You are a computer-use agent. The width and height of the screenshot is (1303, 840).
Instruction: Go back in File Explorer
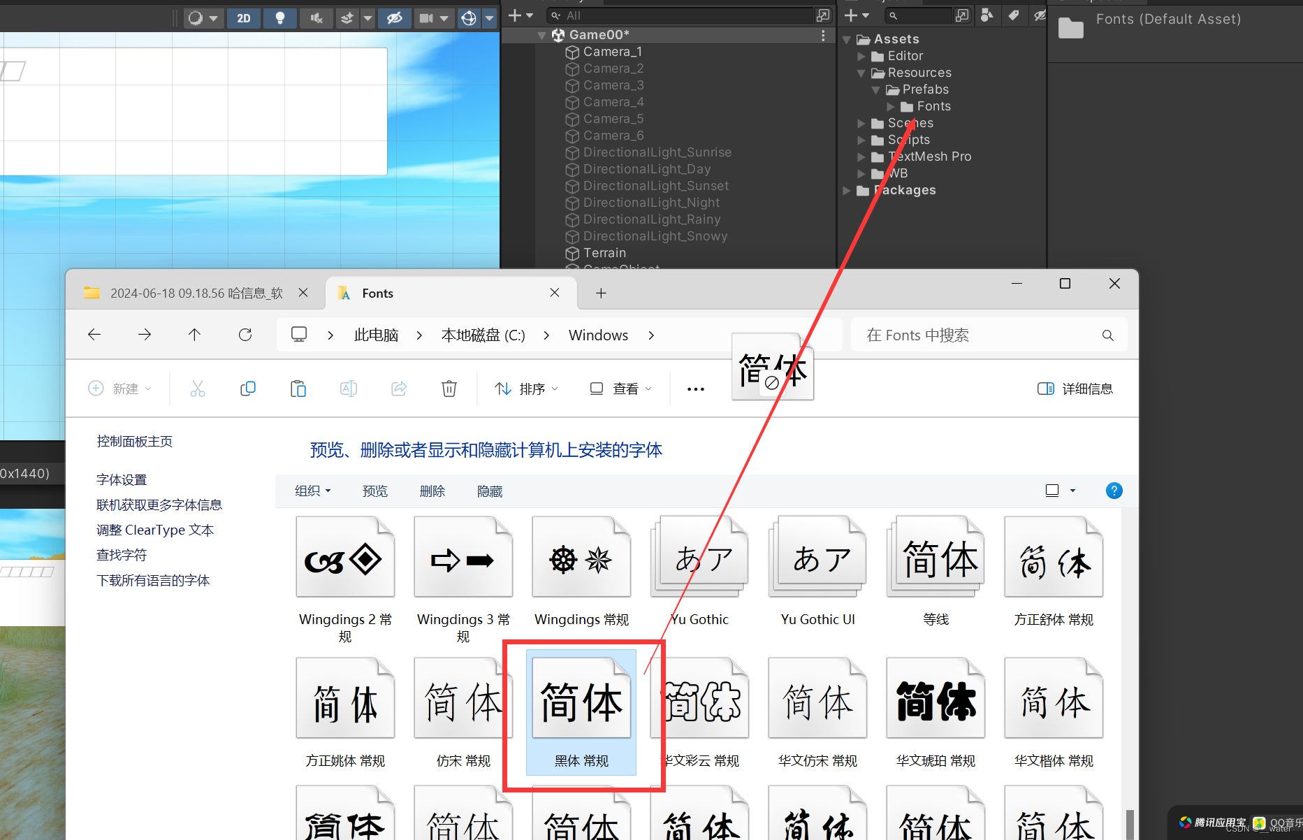point(94,335)
